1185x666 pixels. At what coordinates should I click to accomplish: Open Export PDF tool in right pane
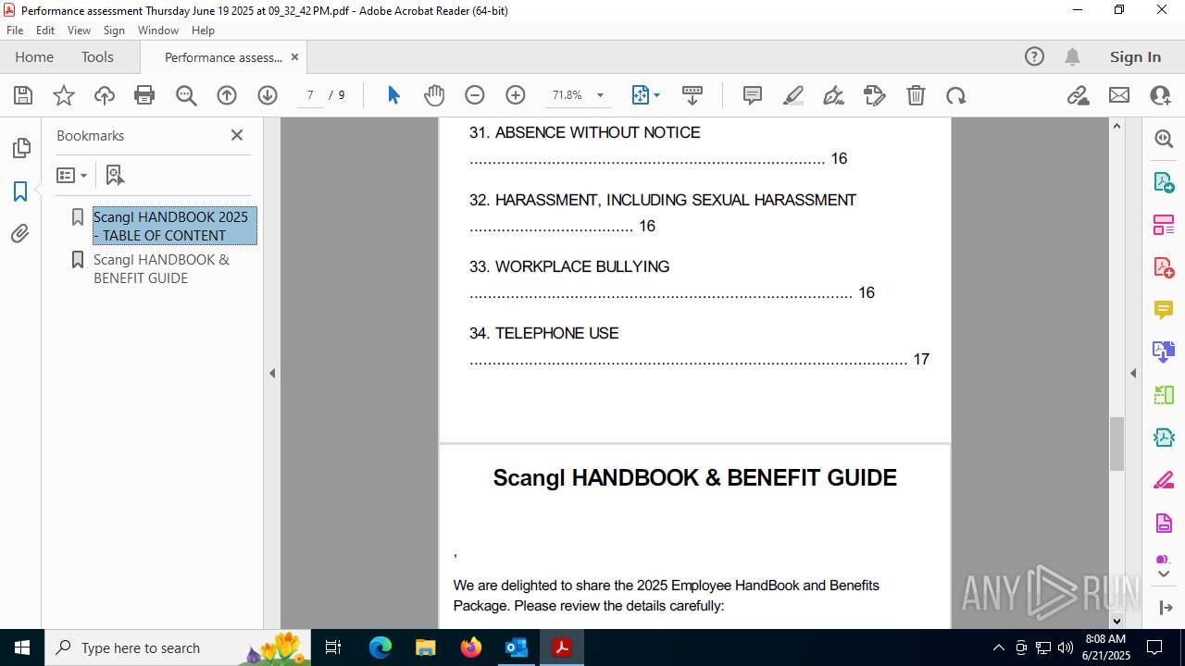pyautogui.click(x=1164, y=181)
